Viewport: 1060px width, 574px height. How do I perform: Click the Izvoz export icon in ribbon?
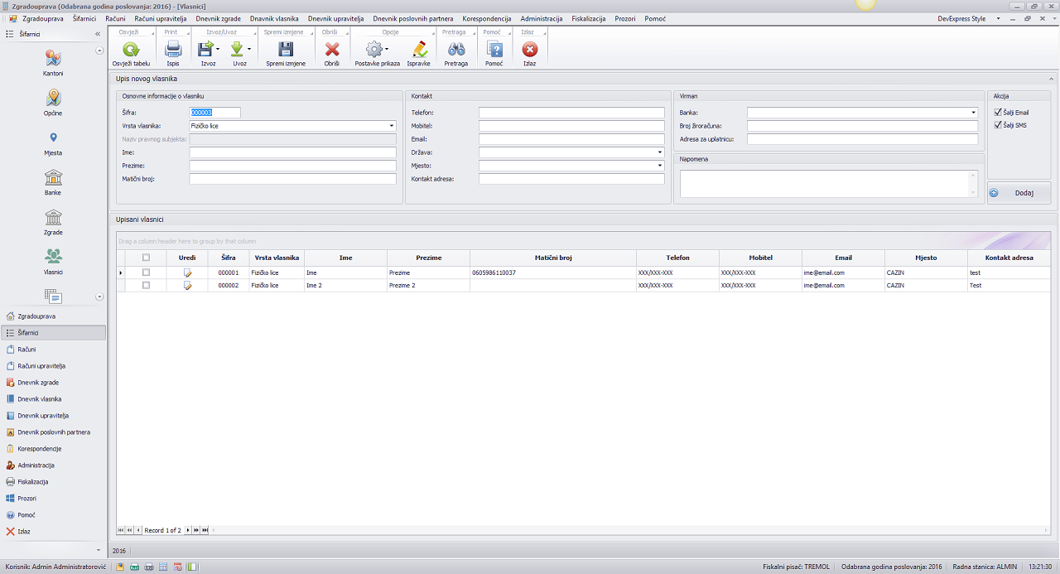point(205,50)
